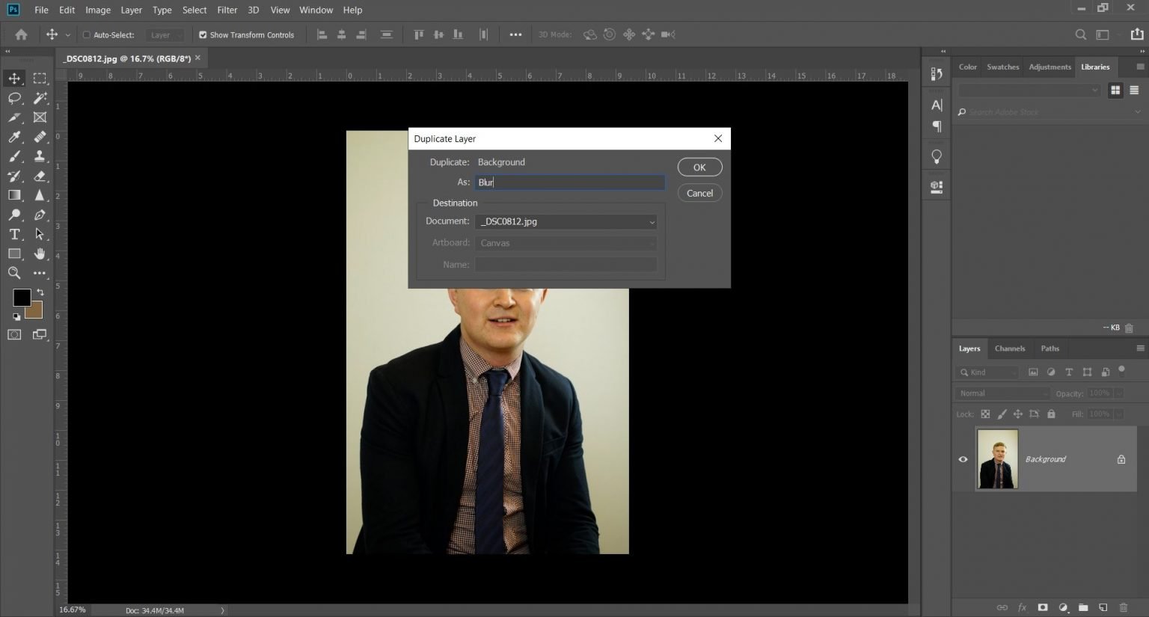This screenshot has width=1149, height=617.
Task: Select the Hand tool
Action: coord(40,254)
